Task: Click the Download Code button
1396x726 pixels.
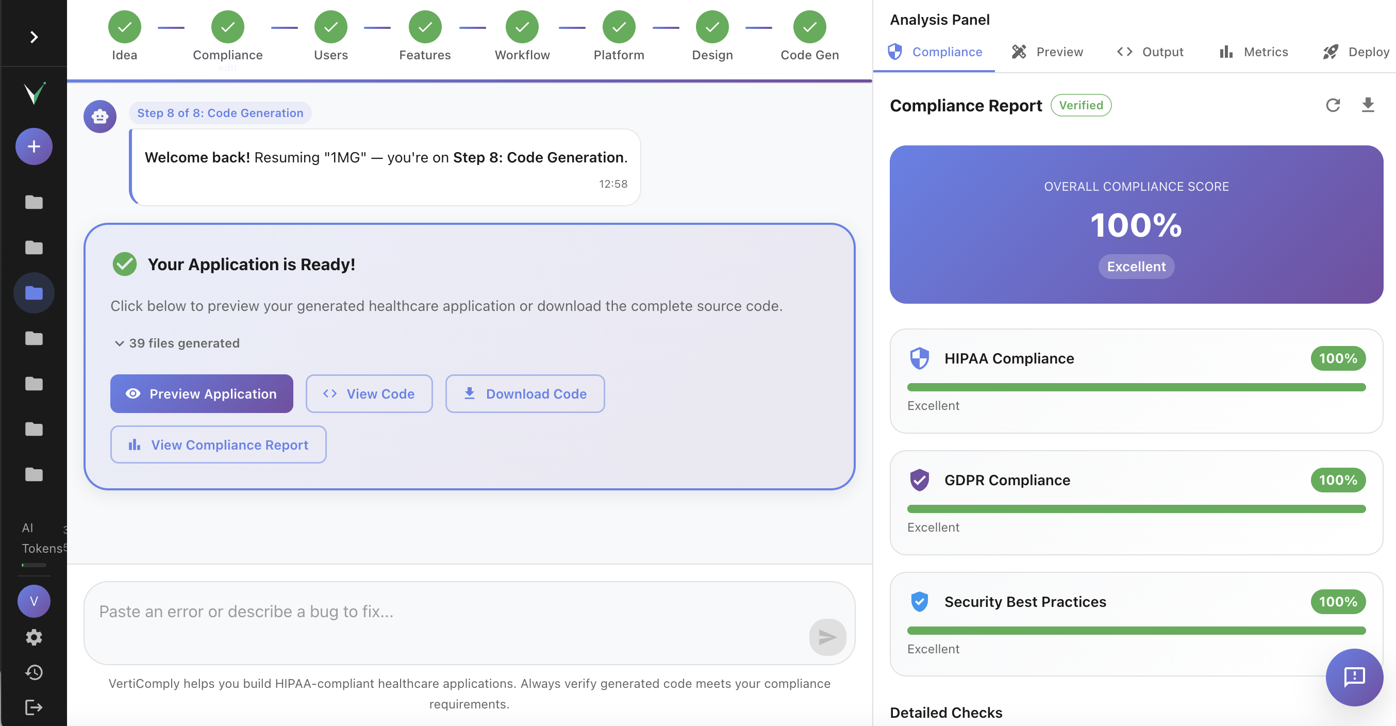Action: (525, 393)
